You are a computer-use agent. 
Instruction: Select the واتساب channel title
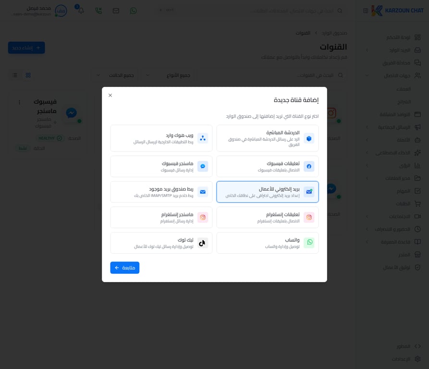tap(292, 240)
